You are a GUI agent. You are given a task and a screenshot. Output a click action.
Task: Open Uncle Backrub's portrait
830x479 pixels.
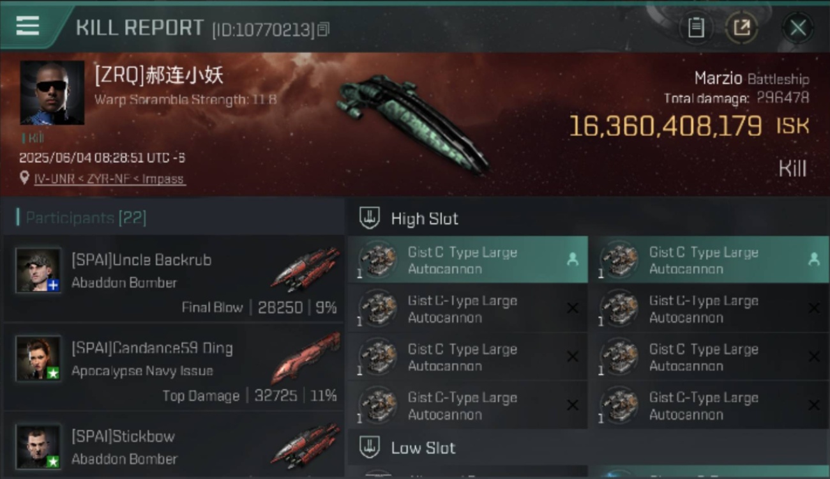click(x=38, y=270)
